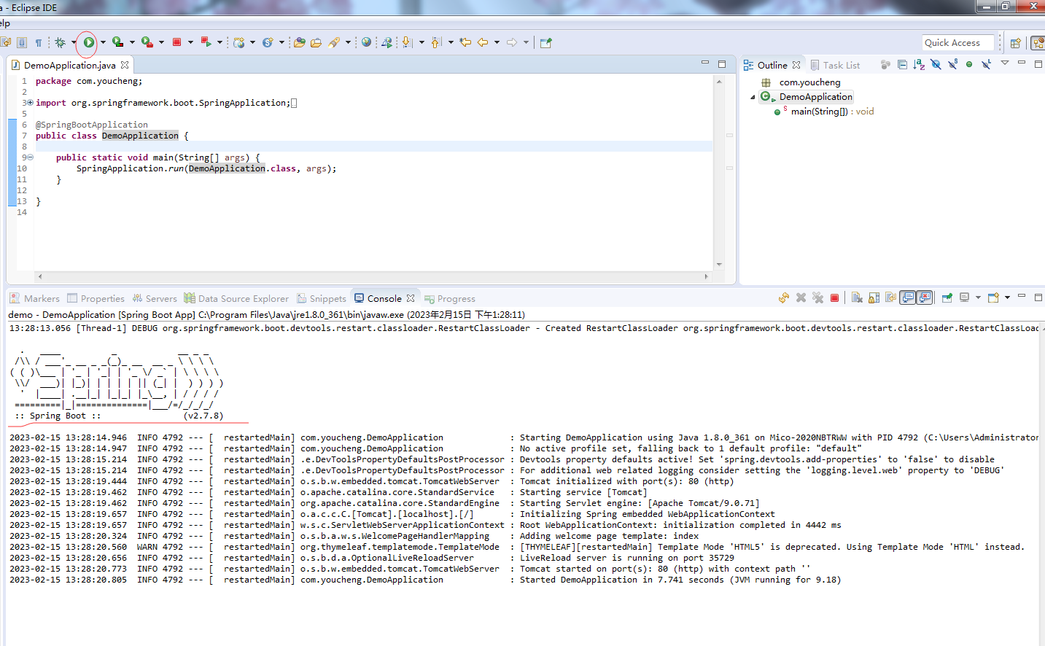1045x646 pixels.
Task: Open the Display Selected Console dropdown
Action: click(x=978, y=297)
